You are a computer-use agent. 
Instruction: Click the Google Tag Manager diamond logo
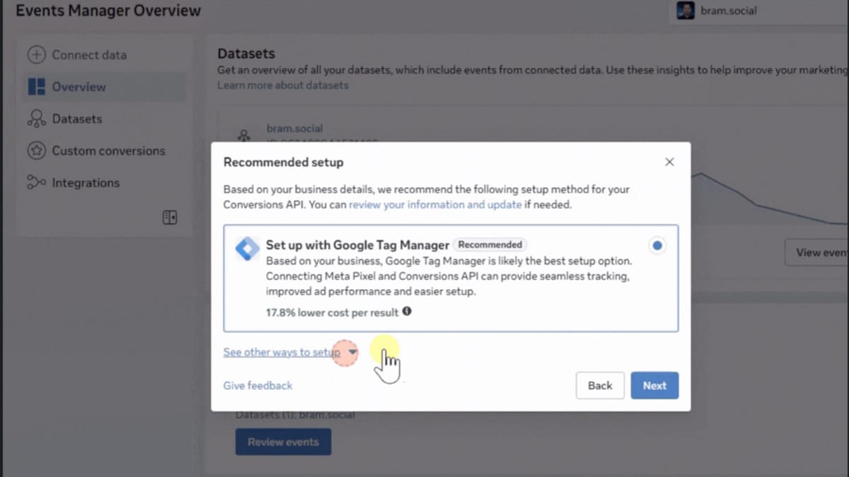(x=246, y=249)
